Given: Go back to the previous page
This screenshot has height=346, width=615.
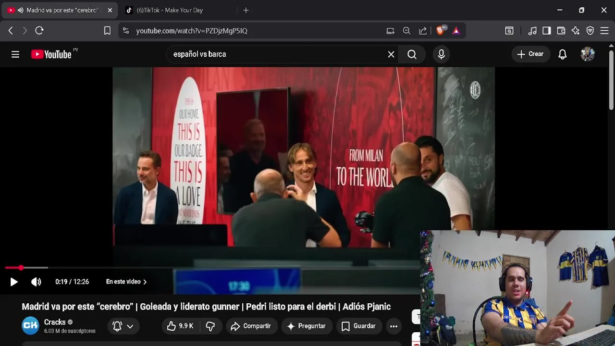Looking at the screenshot, I should pyautogui.click(x=11, y=31).
